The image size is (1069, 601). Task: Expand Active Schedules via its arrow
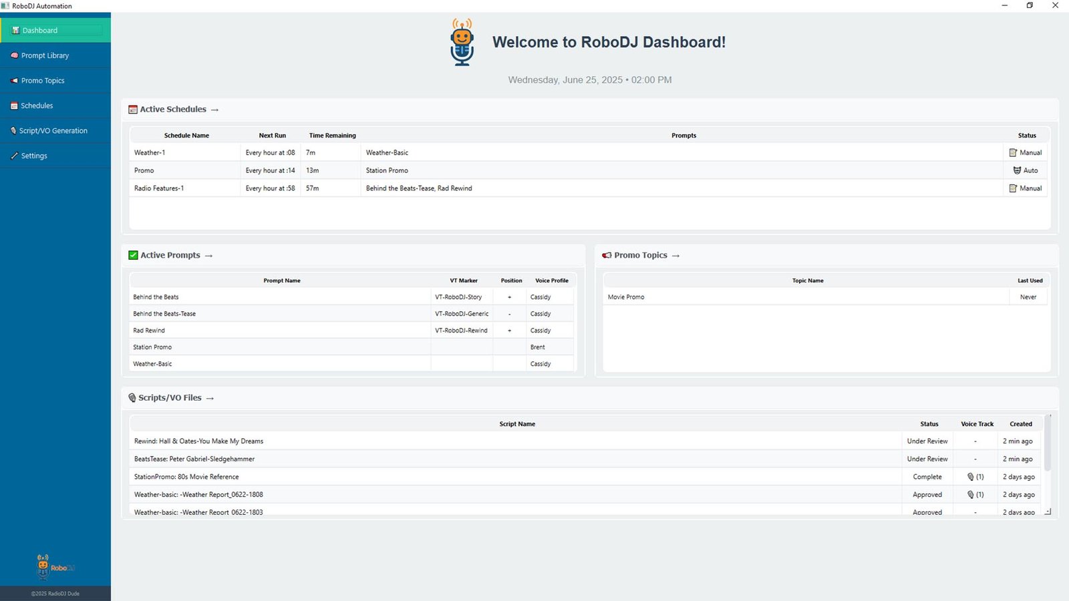(214, 110)
